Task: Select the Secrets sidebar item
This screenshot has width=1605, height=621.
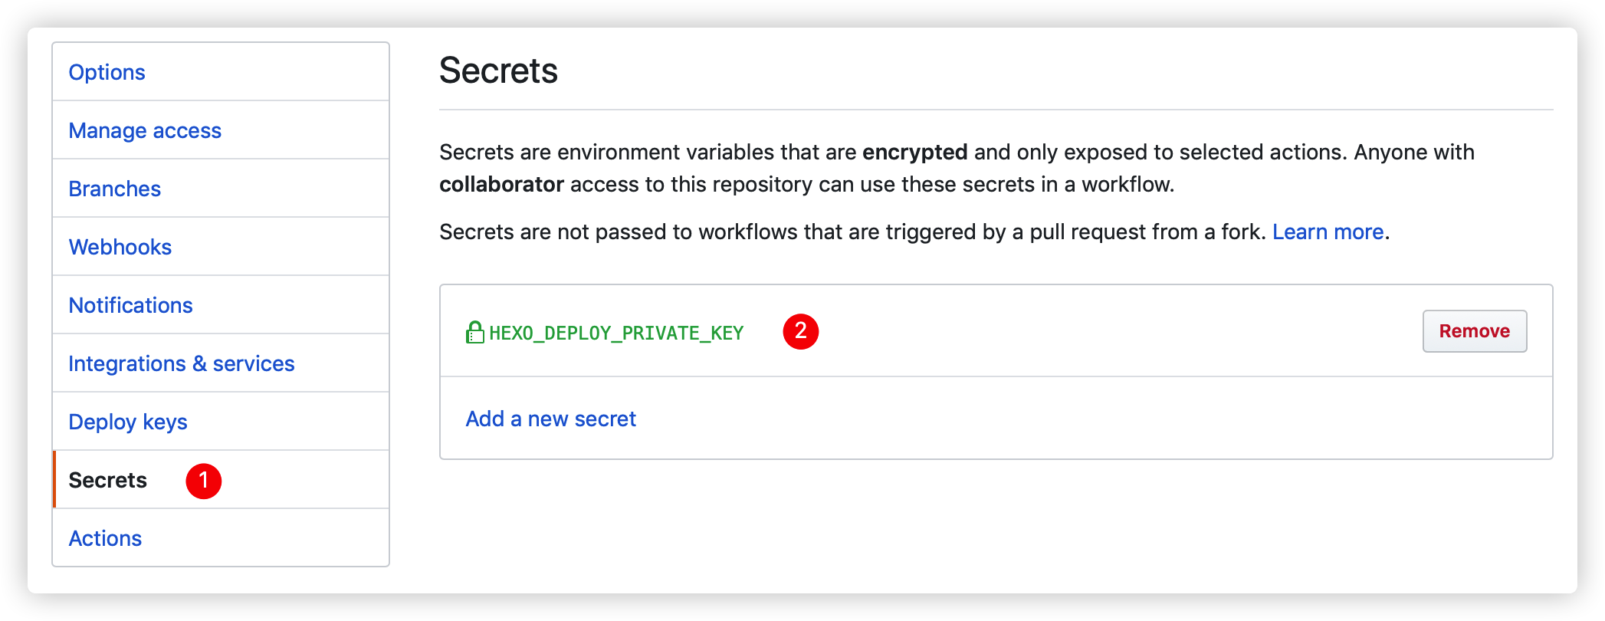Action: [x=107, y=480]
